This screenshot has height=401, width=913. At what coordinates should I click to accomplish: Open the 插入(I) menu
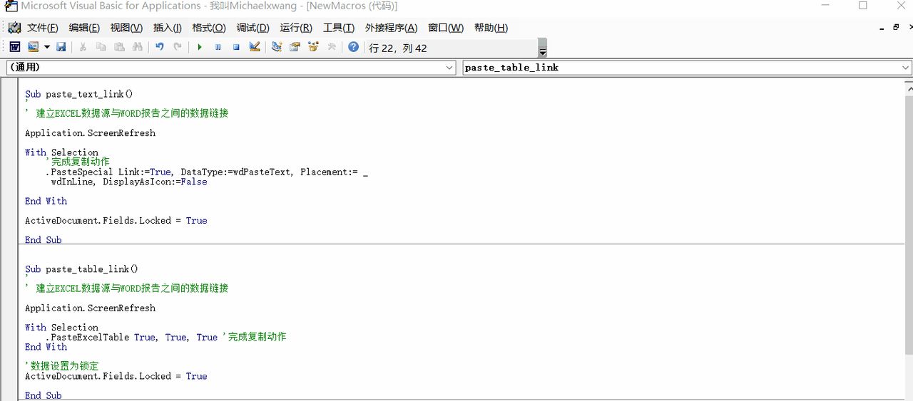[168, 28]
